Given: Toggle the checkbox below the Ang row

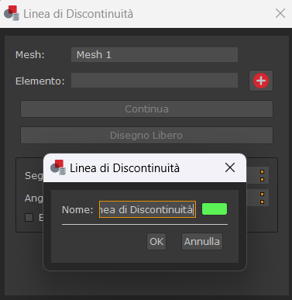Looking at the screenshot, I should 29,217.
